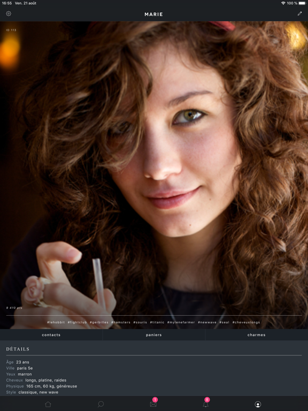Open settings via the gear icon
Screen dimensions: 308x411
pos(9,13)
